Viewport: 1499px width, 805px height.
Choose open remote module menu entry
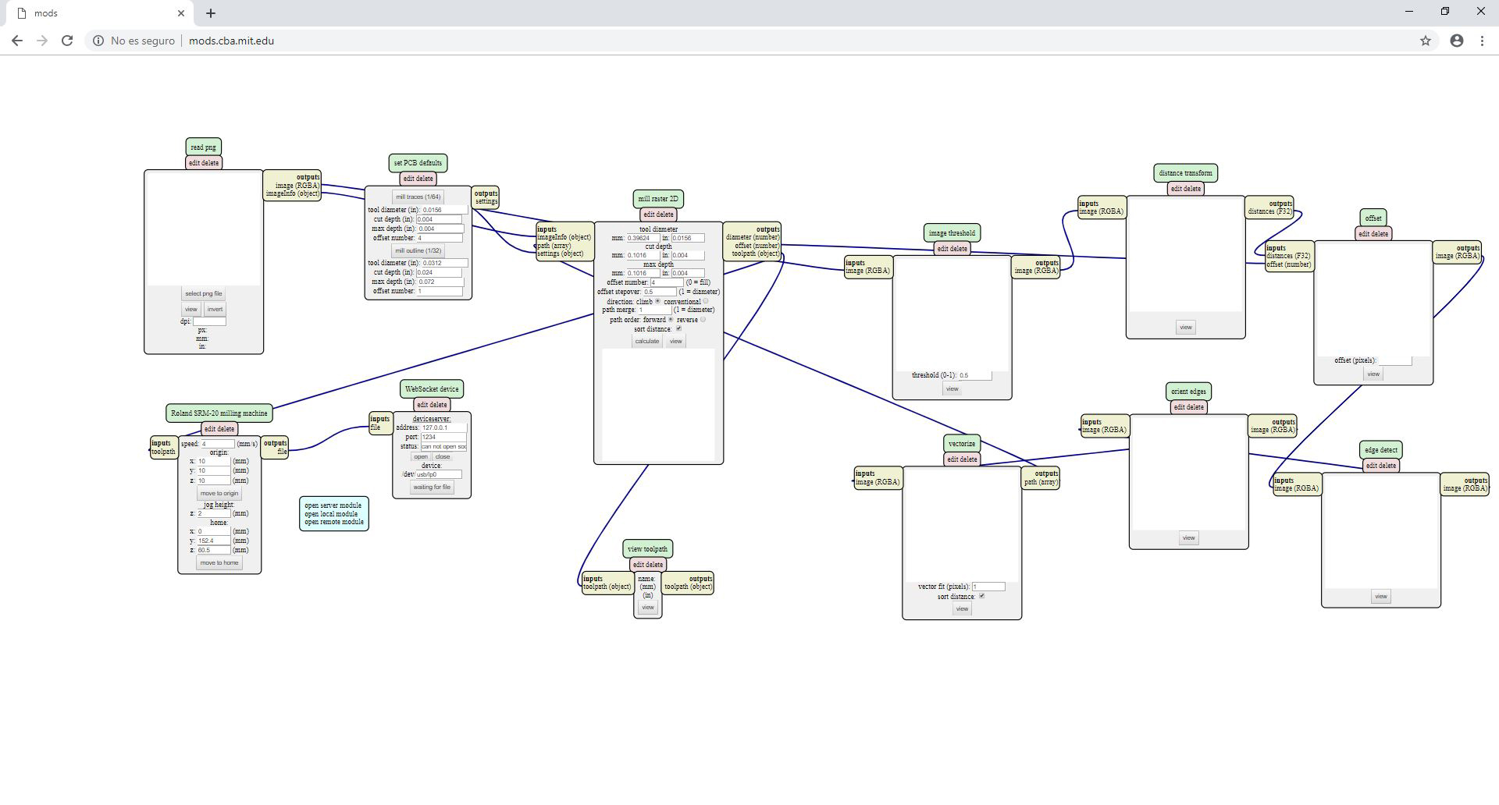click(333, 522)
